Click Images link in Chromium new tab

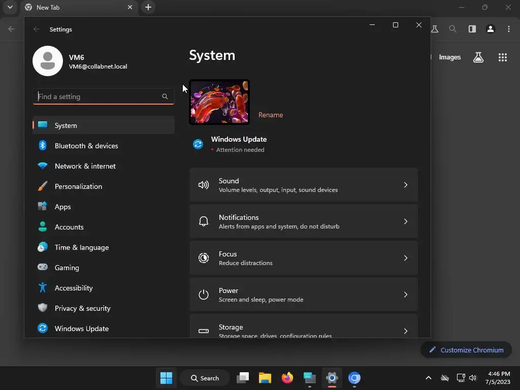click(450, 57)
